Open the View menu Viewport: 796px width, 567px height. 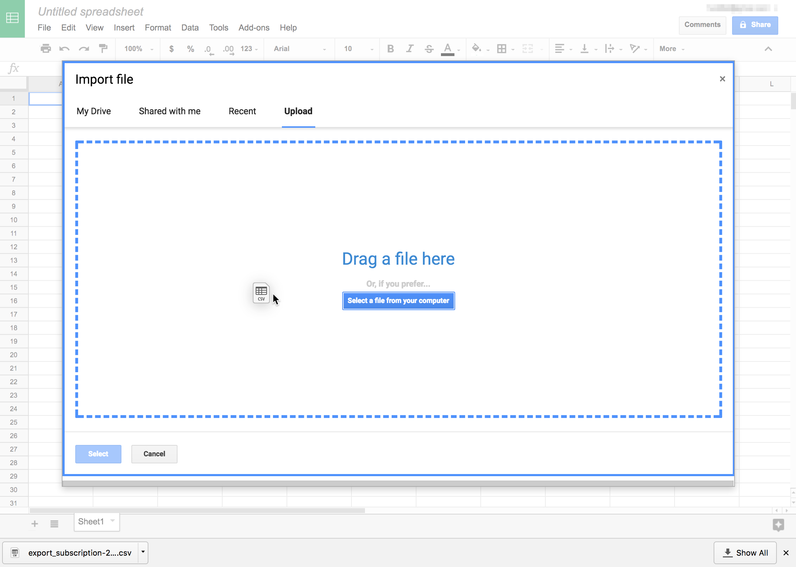(94, 28)
